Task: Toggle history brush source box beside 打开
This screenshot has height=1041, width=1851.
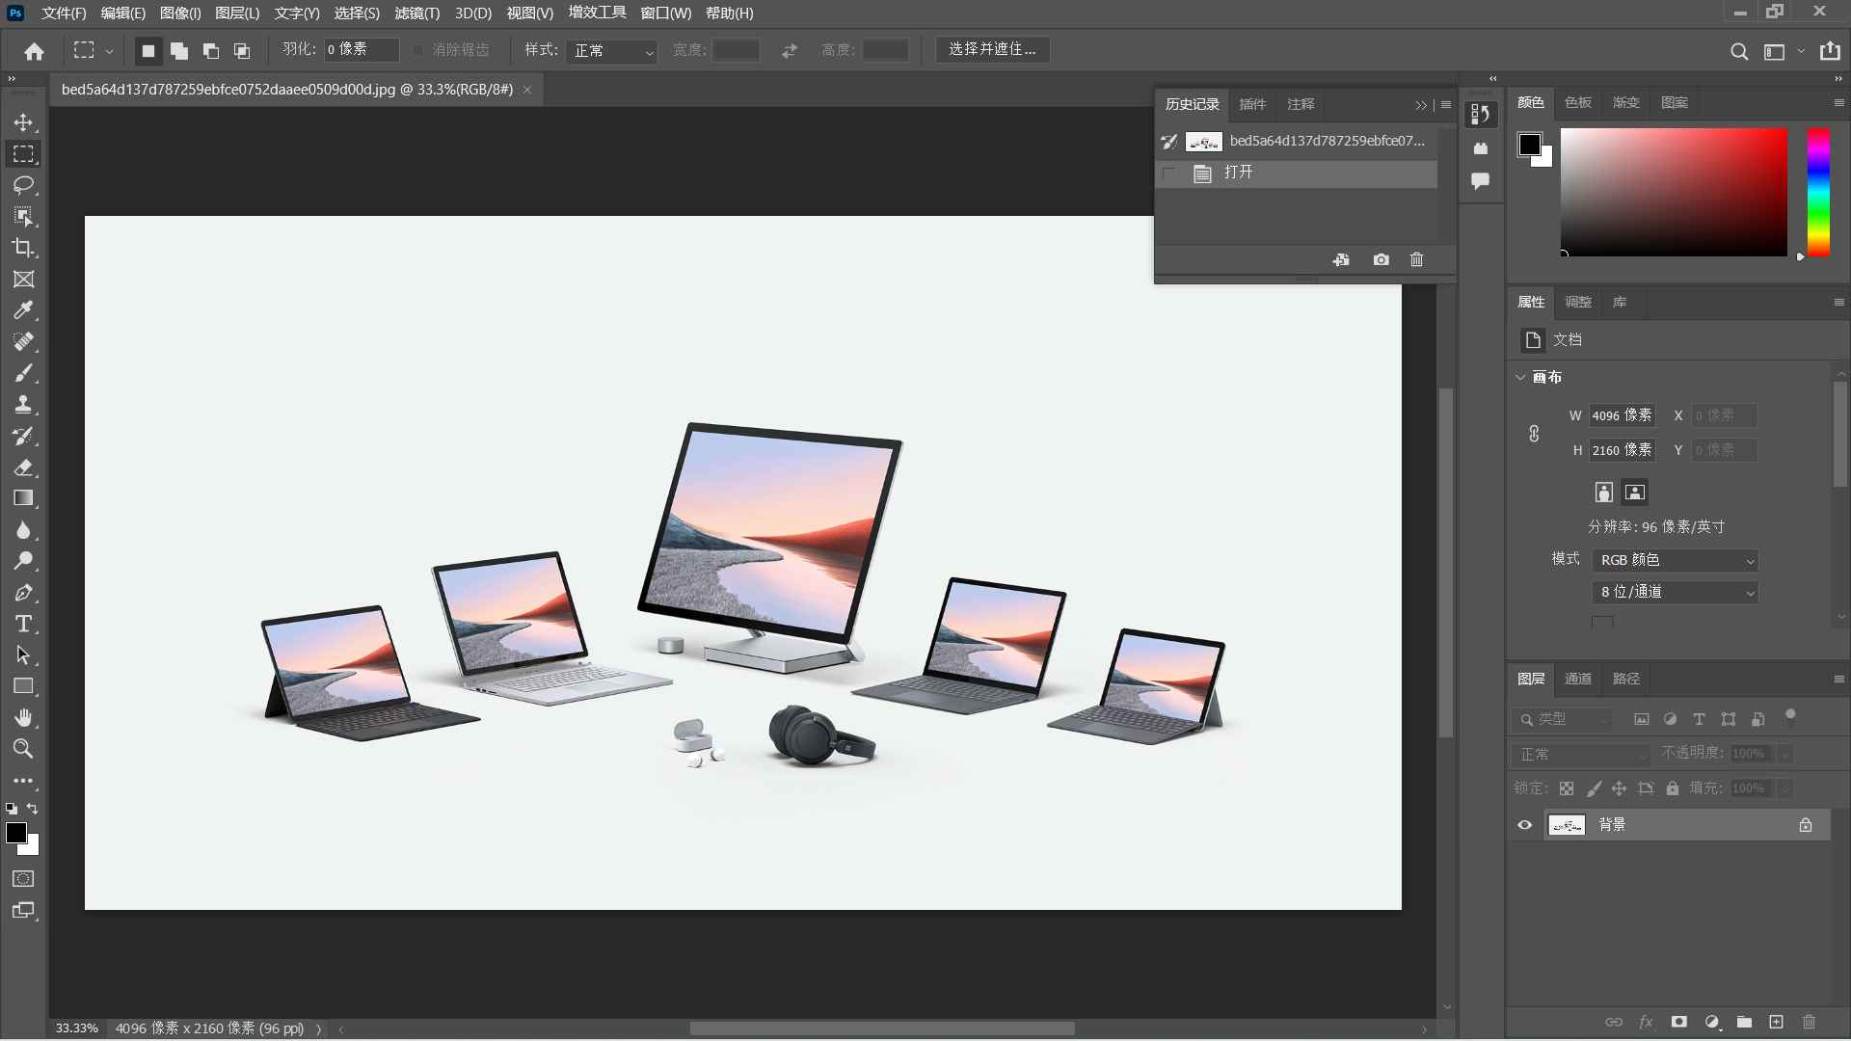Action: click(x=1169, y=173)
